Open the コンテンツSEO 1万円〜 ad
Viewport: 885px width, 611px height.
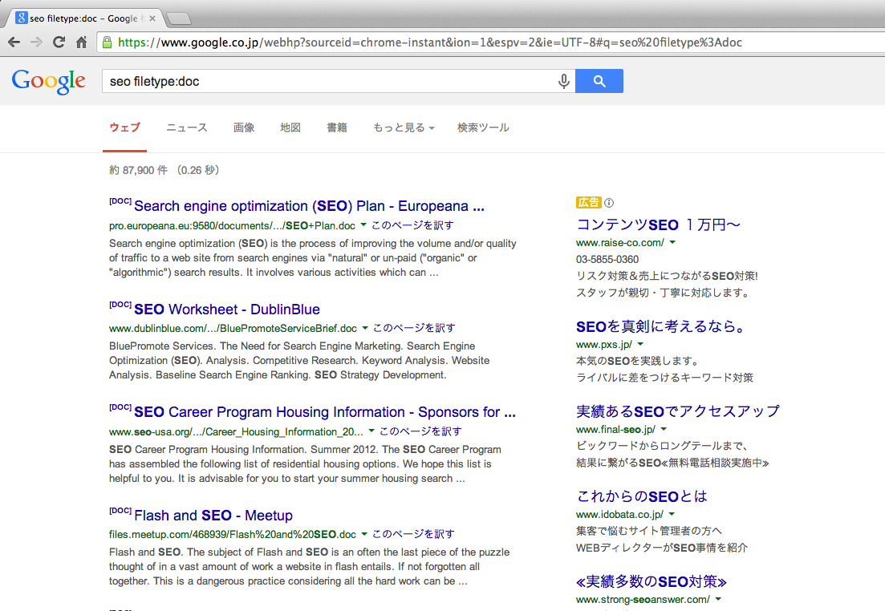click(x=658, y=225)
